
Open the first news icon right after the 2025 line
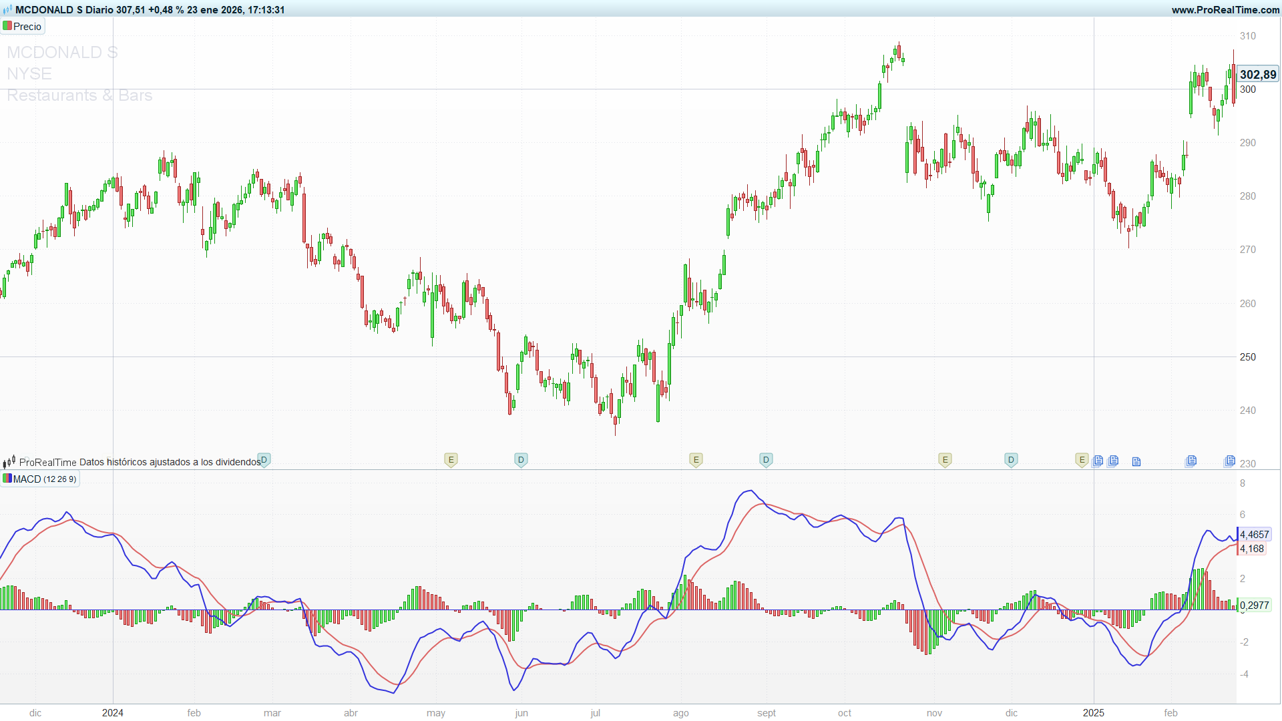tap(1098, 461)
